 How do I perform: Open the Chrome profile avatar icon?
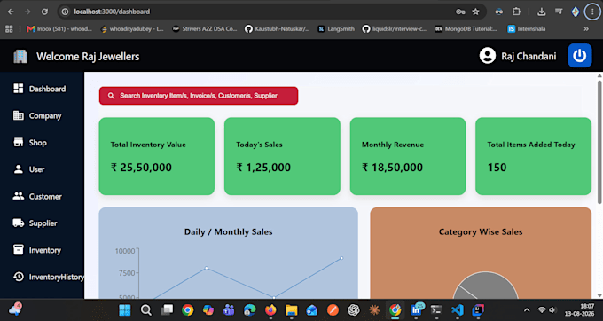pos(576,12)
